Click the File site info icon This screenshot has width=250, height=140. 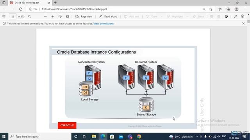click(x=33, y=9)
